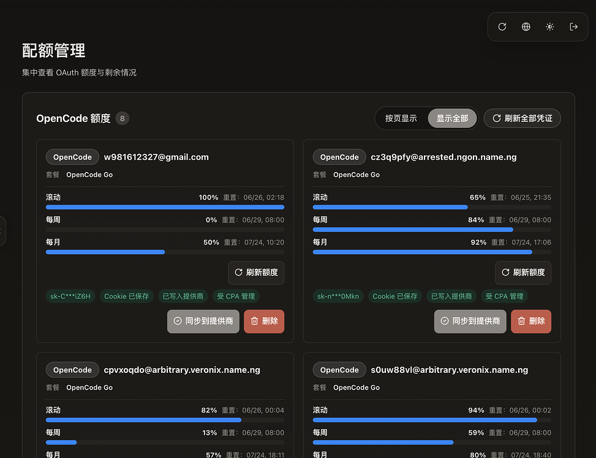Click OpenCode badge beside w981612327@gmail.com
The image size is (596, 458).
coord(73,157)
